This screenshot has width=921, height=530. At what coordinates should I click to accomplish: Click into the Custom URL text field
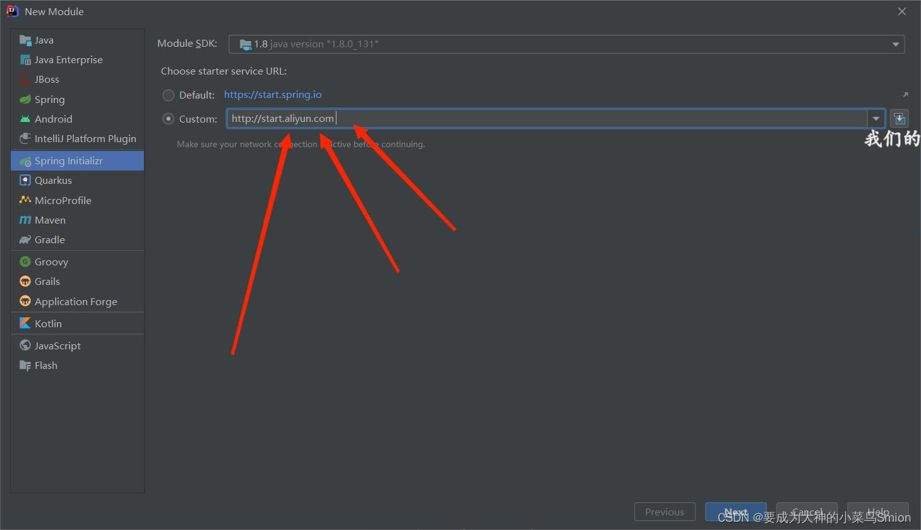pos(547,119)
